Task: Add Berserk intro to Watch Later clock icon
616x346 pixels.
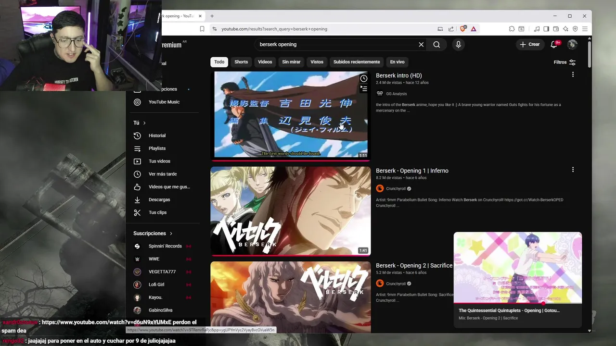Action: click(x=364, y=78)
